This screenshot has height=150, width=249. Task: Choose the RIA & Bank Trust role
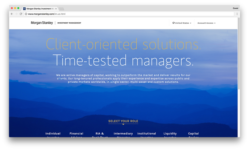click(100, 135)
